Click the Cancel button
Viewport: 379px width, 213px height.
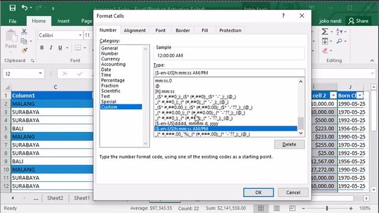point(293,192)
